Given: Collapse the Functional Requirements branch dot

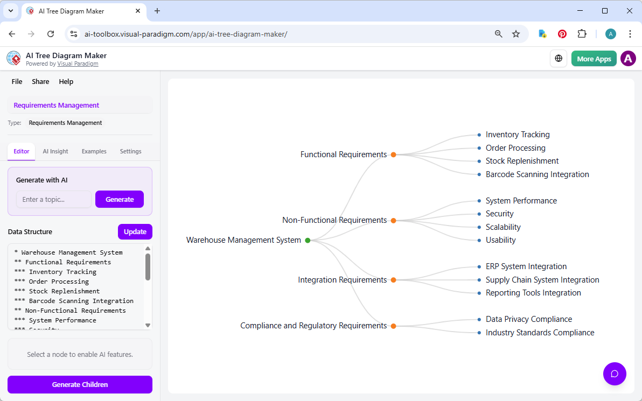Looking at the screenshot, I should 394,154.
